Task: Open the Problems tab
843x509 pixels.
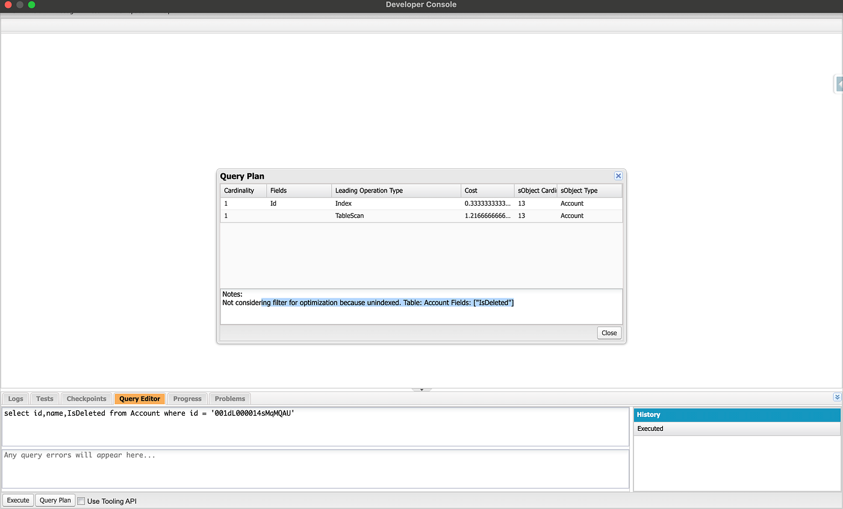Action: coord(230,398)
